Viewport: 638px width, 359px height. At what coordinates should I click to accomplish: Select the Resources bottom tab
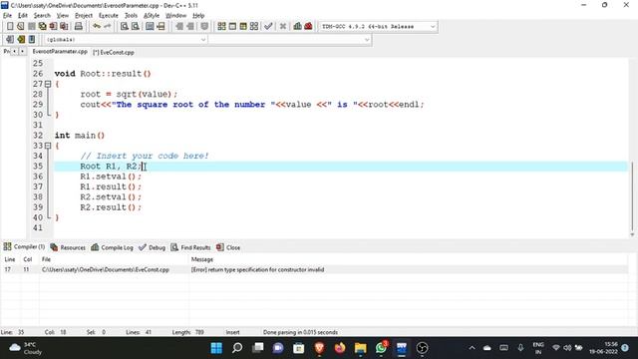pyautogui.click(x=68, y=247)
